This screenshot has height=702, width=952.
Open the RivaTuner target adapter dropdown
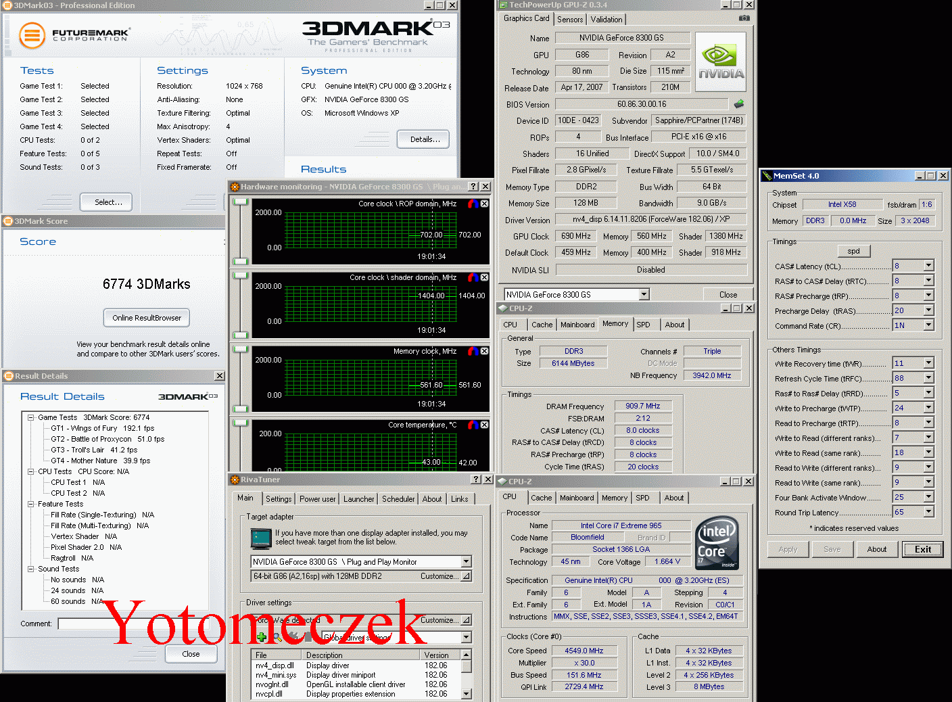(x=467, y=561)
